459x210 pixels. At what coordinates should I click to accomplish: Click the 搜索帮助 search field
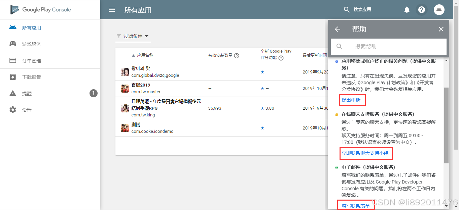tap(389, 47)
